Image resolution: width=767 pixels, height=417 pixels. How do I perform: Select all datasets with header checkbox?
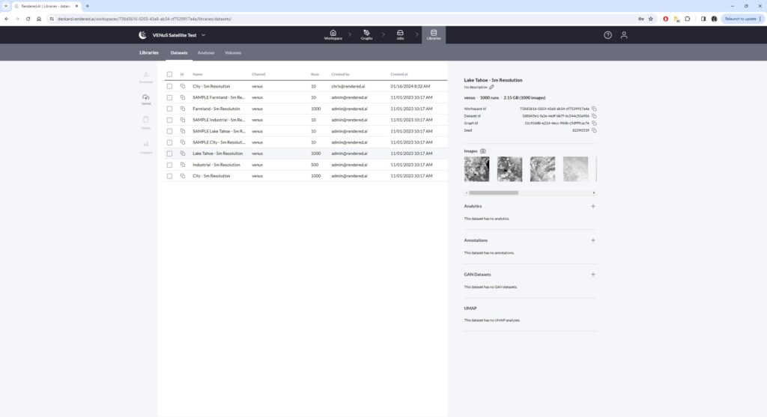click(170, 74)
